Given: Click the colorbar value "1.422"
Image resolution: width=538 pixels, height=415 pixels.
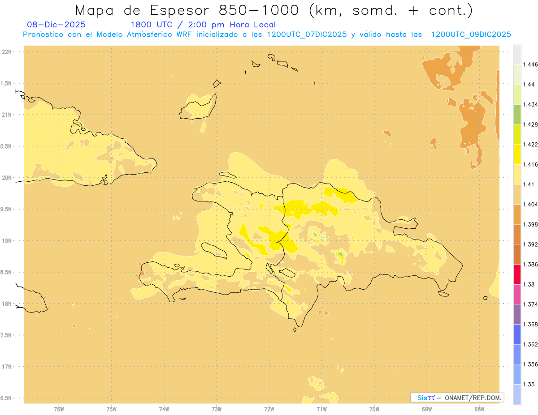Looking at the screenshot, I should 530,144.
